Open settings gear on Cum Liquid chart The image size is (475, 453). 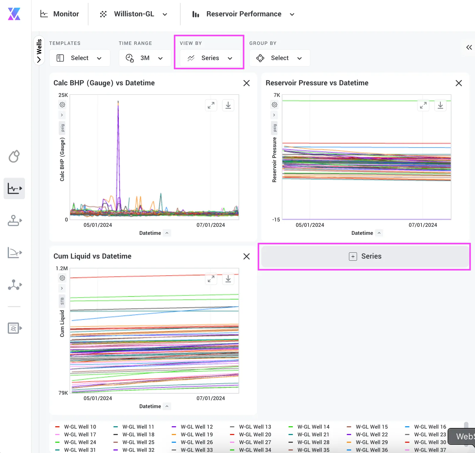pyautogui.click(x=62, y=278)
